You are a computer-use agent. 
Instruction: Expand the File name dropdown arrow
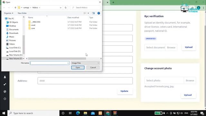tap(68, 63)
